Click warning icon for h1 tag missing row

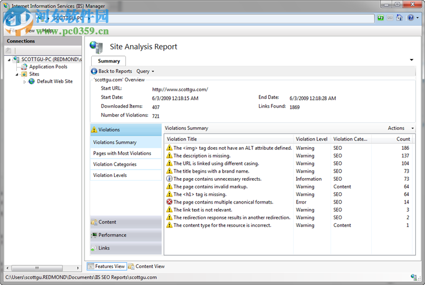[169, 194]
